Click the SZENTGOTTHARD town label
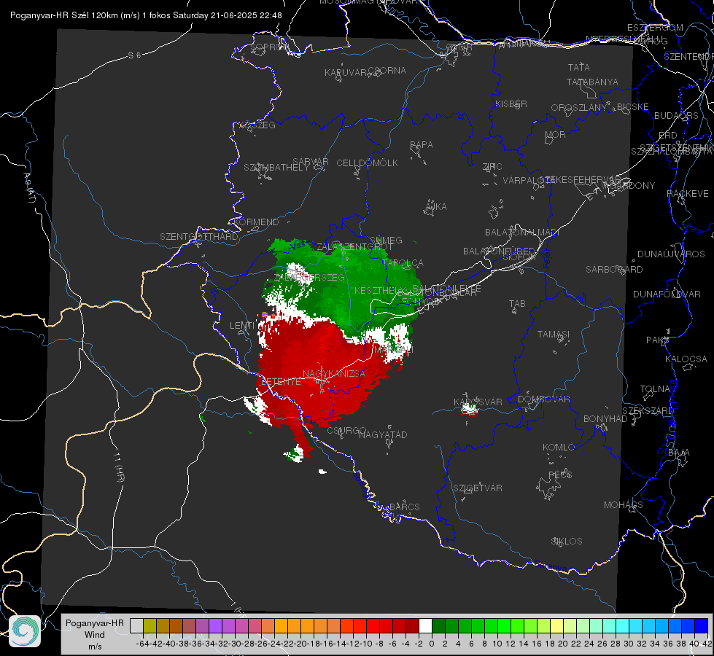This screenshot has width=714, height=656. [199, 237]
